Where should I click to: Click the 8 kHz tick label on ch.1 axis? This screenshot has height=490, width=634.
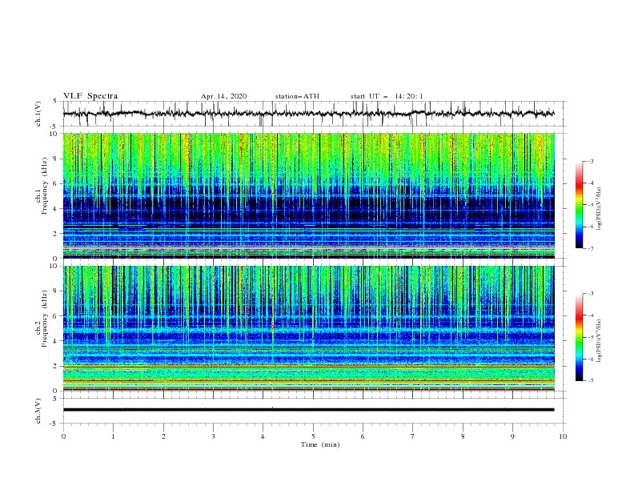[55, 159]
